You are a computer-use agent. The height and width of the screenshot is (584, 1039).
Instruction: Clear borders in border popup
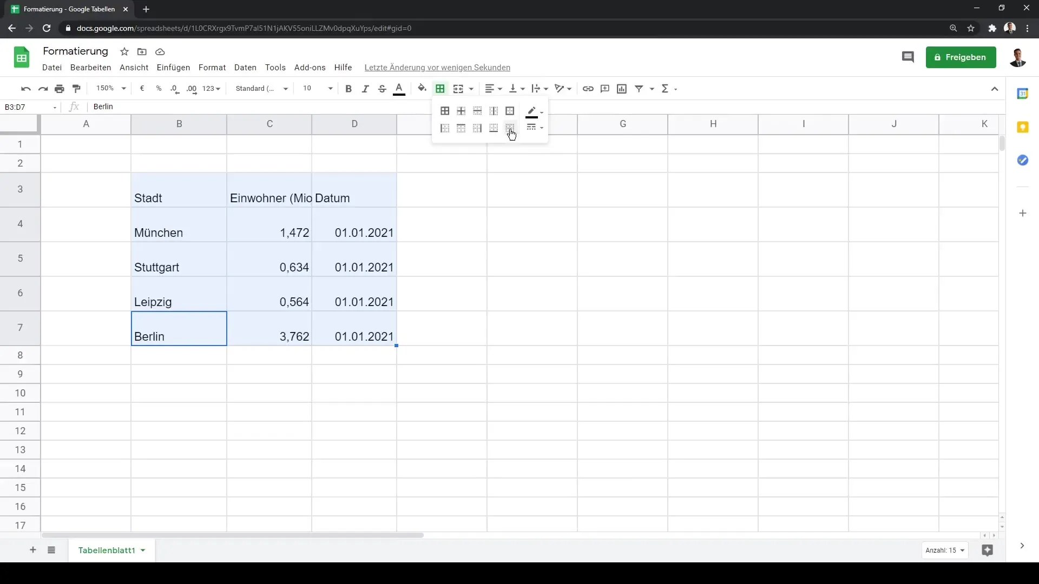(510, 128)
